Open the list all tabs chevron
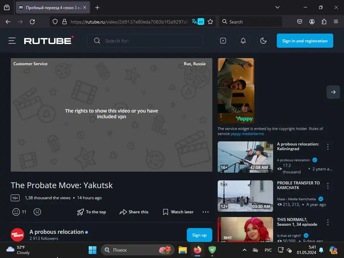The width and height of the screenshot is (344, 258). (277, 7)
